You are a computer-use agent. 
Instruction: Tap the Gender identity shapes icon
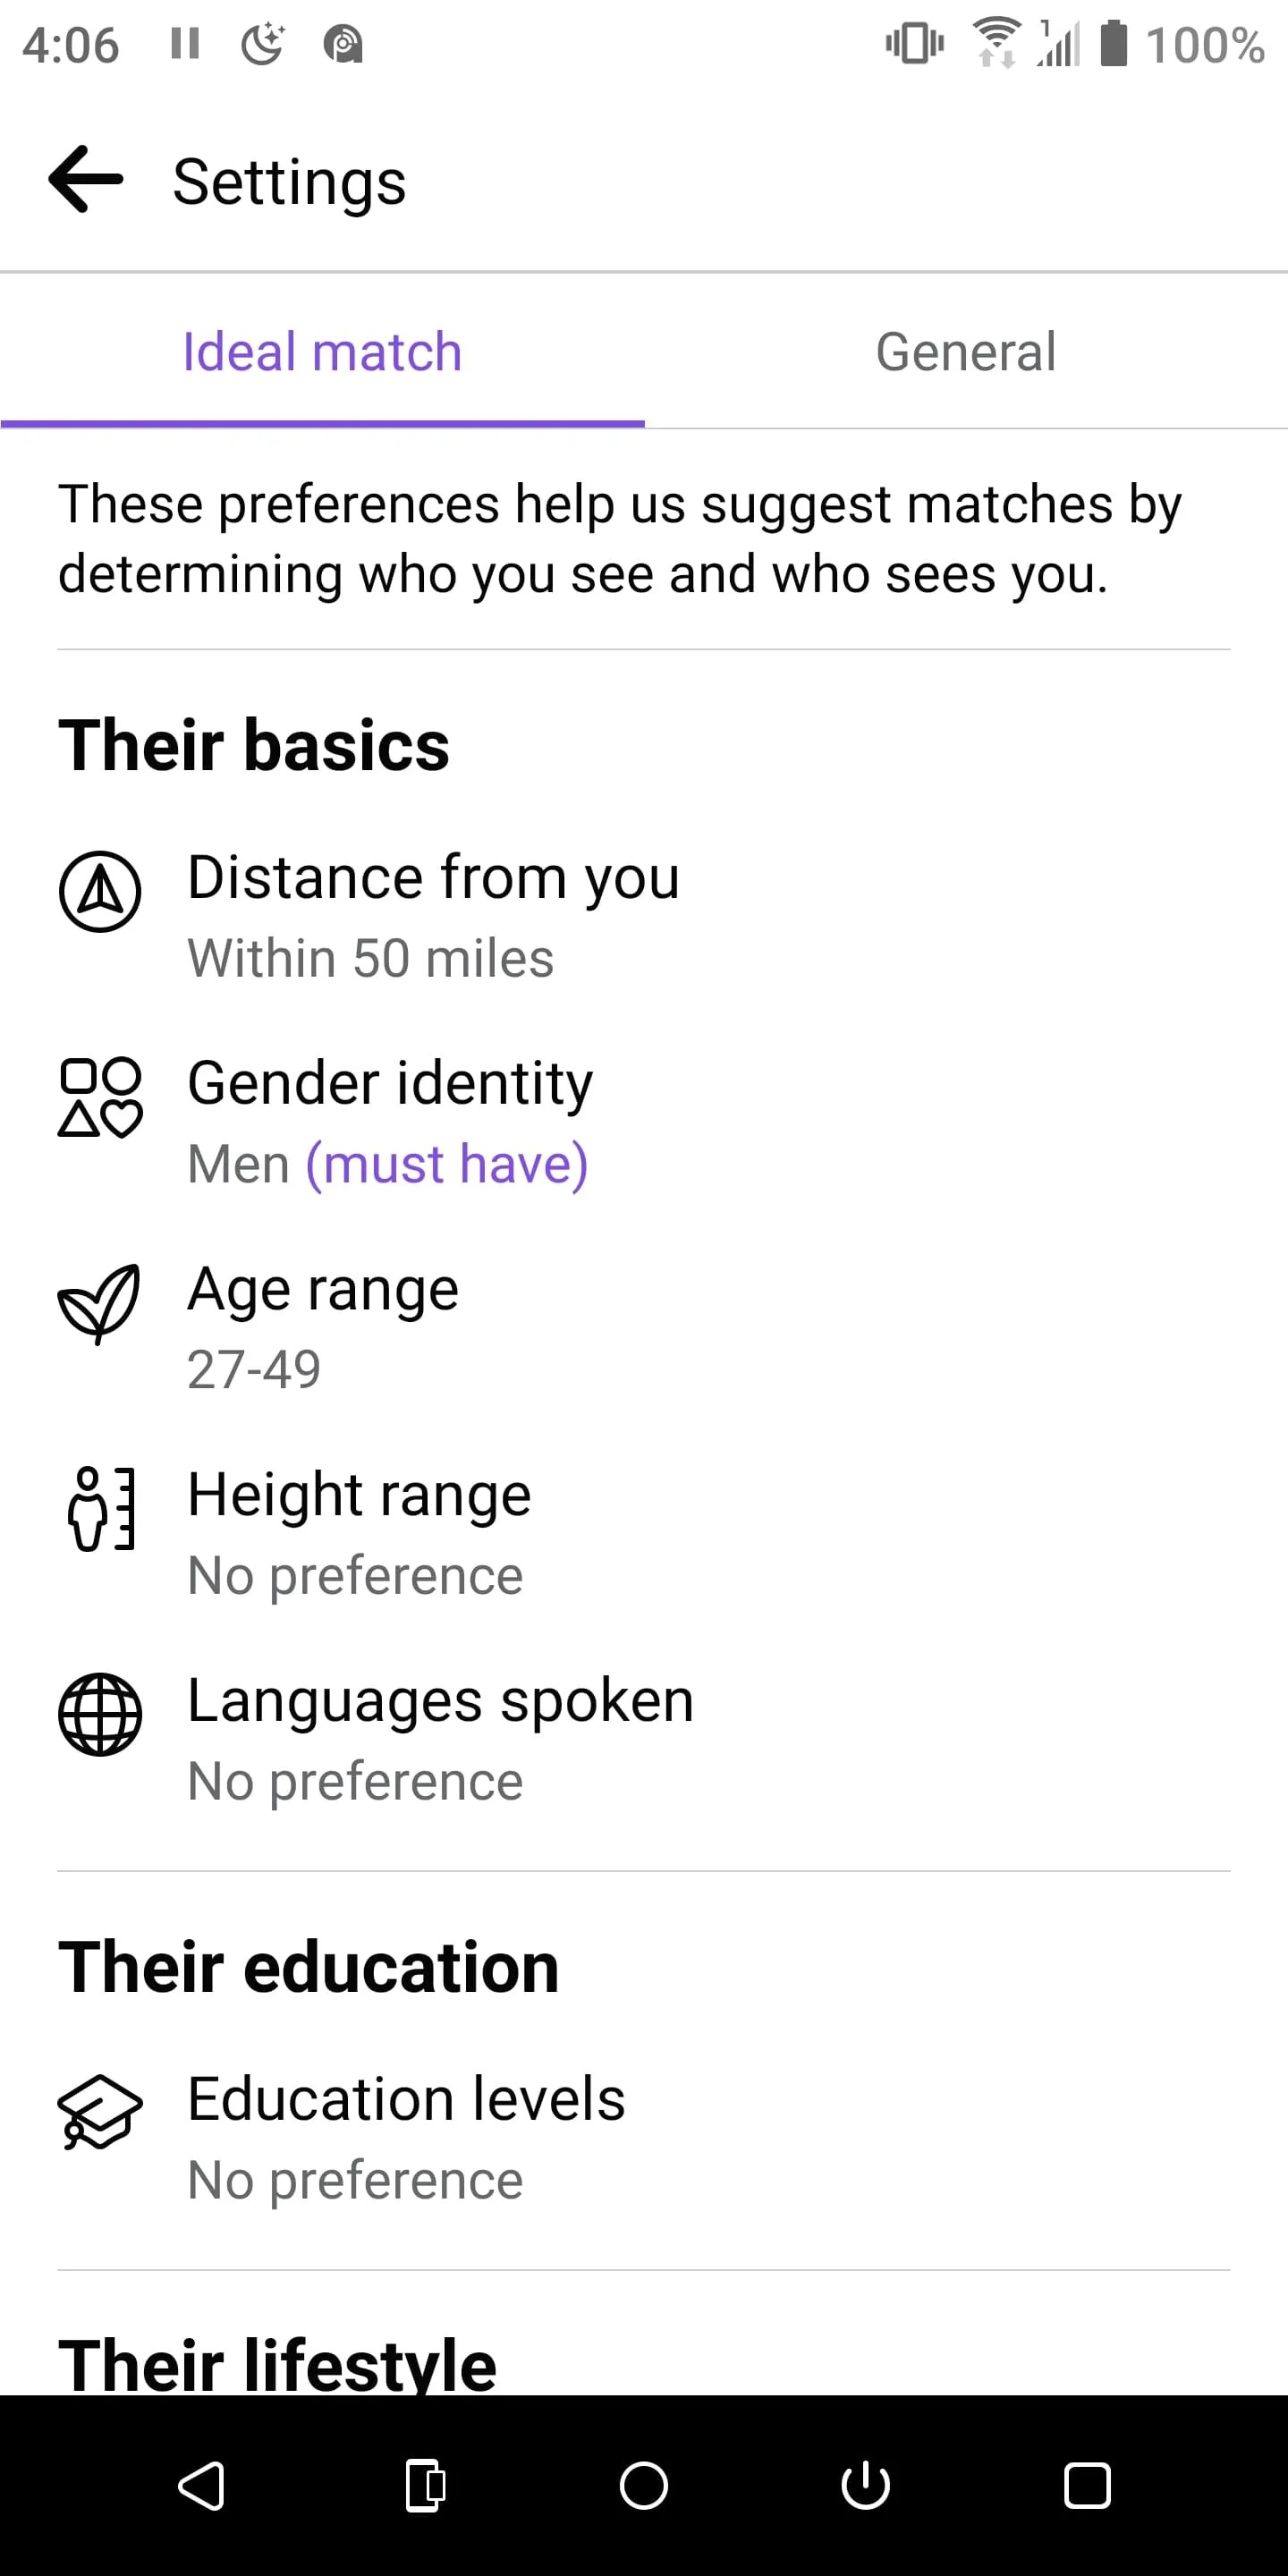(100, 1097)
